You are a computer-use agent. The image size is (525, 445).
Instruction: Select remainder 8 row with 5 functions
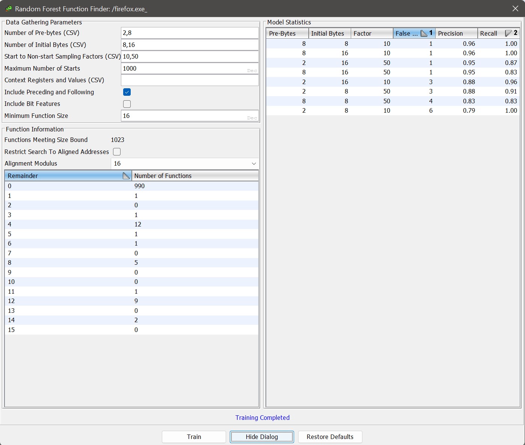(x=131, y=262)
